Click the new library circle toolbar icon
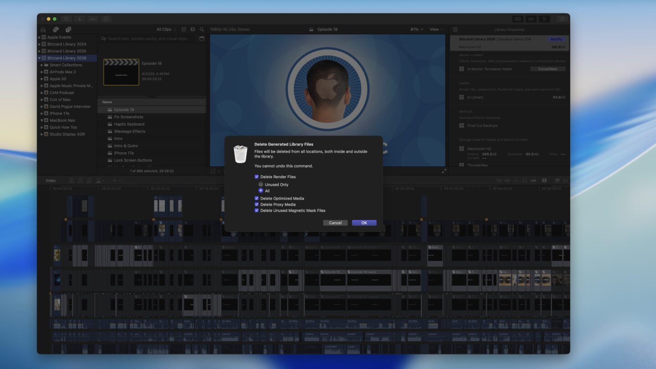This screenshot has width=656, height=369. (66, 19)
